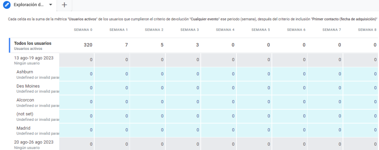Select the Exploración d... tab label
Image resolution: width=379 pixels, height=150 pixels.
29,5
